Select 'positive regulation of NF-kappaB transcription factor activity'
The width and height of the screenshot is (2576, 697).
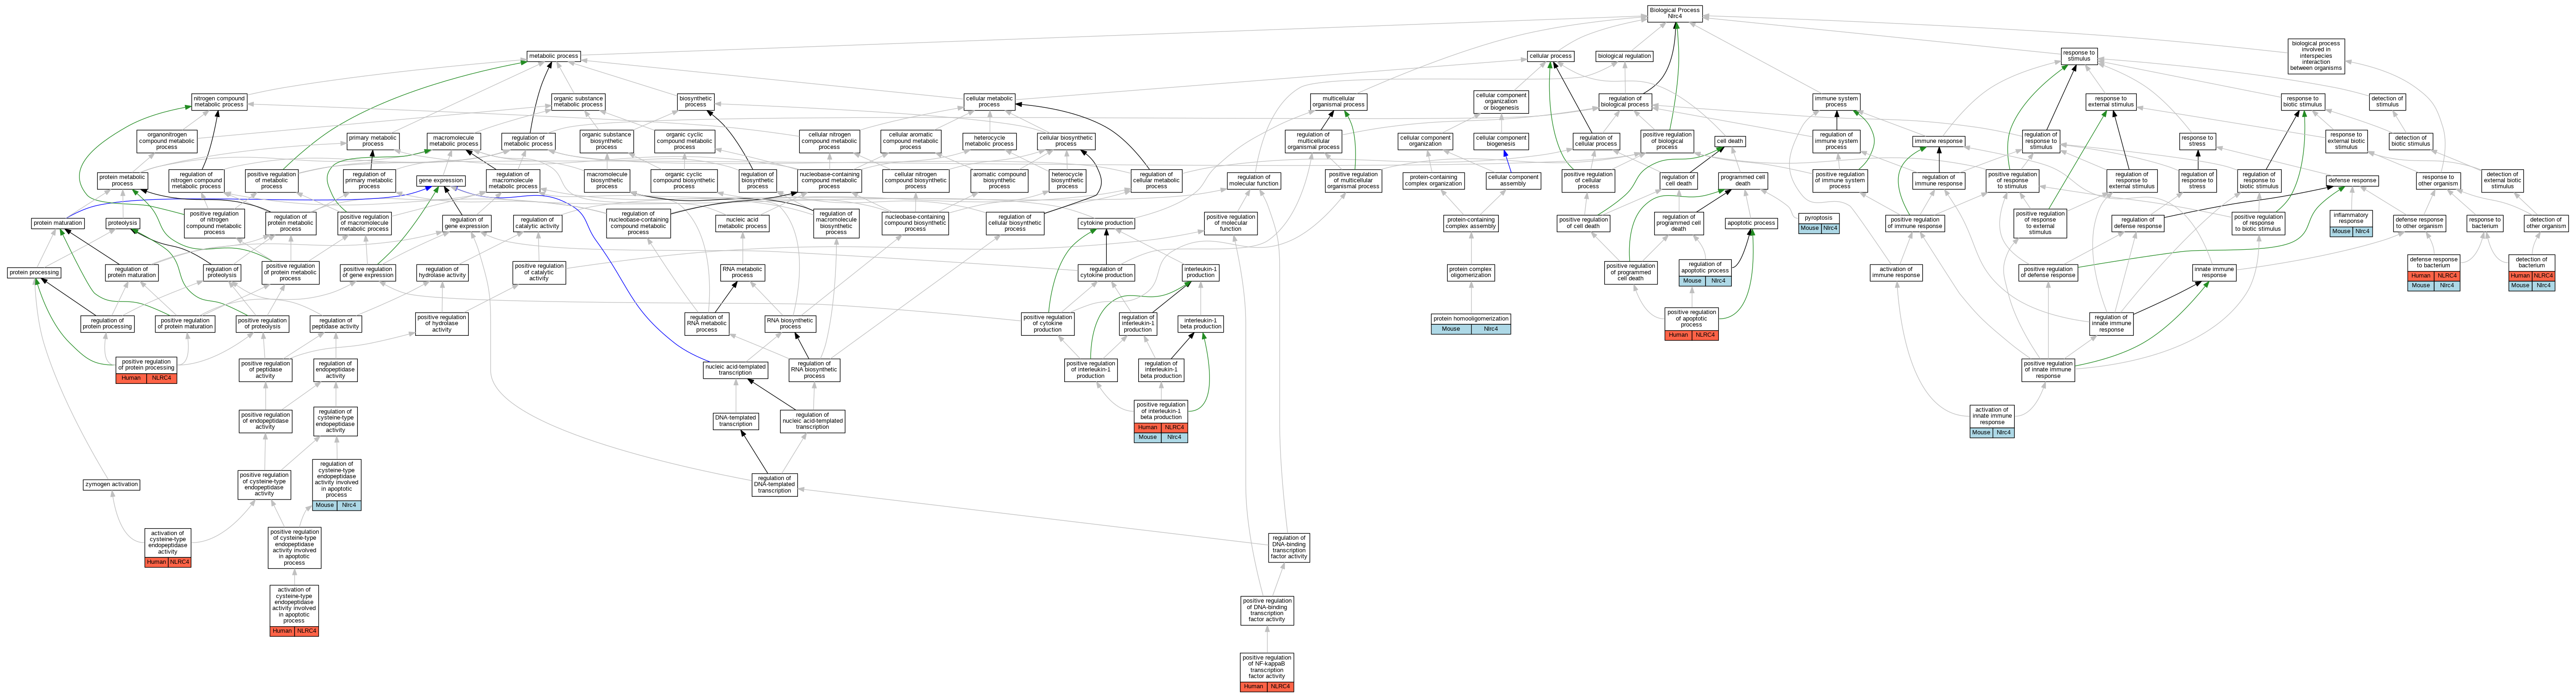tap(1267, 672)
